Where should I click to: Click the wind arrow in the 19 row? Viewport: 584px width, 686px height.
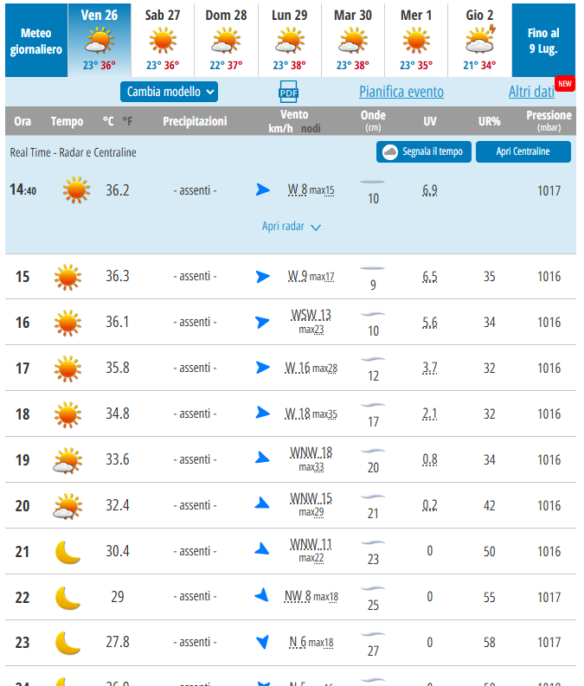click(x=262, y=458)
